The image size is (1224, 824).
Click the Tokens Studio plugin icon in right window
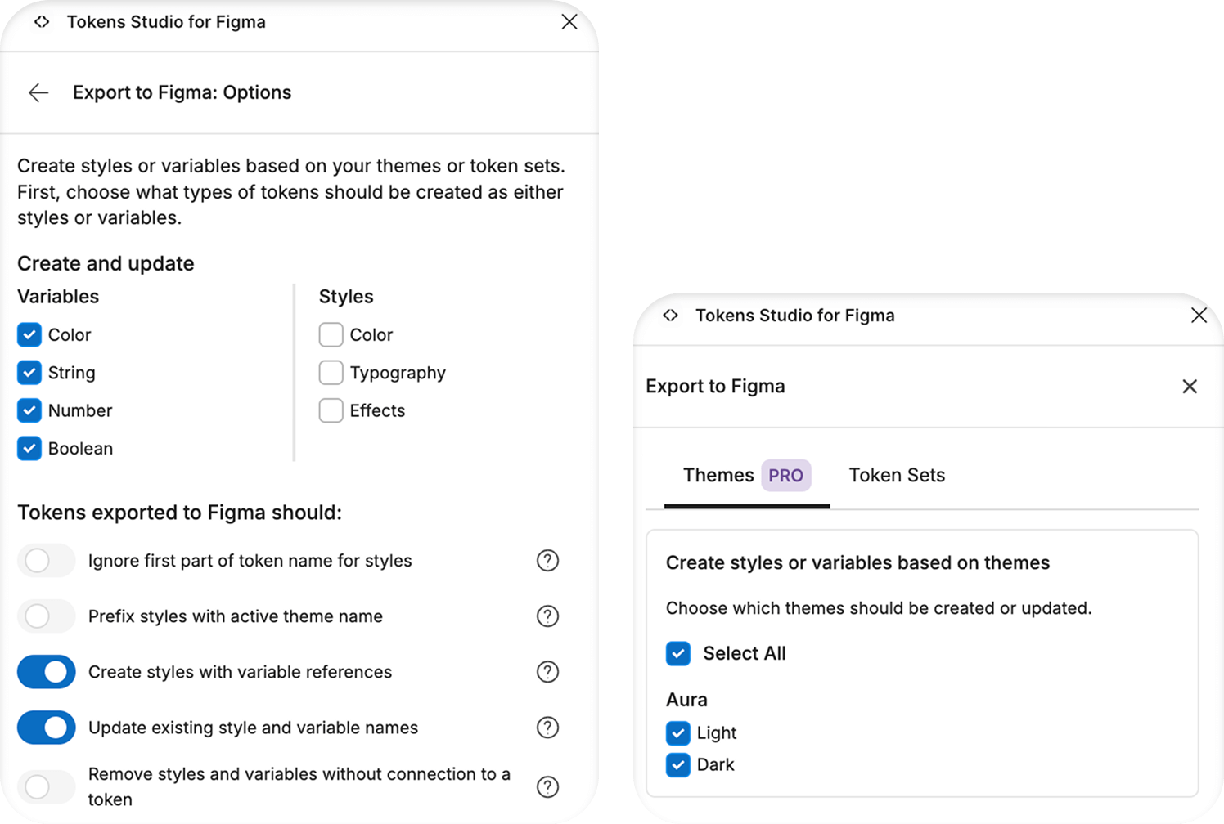[x=671, y=316]
